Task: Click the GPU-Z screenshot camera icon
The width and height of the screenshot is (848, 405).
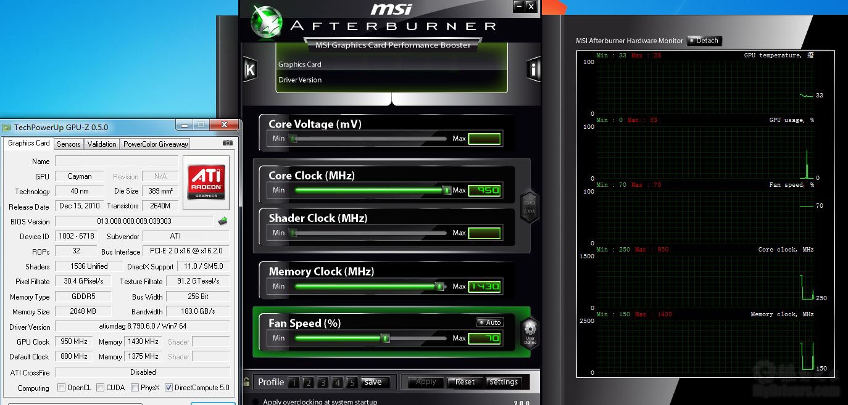Action: 228,143
